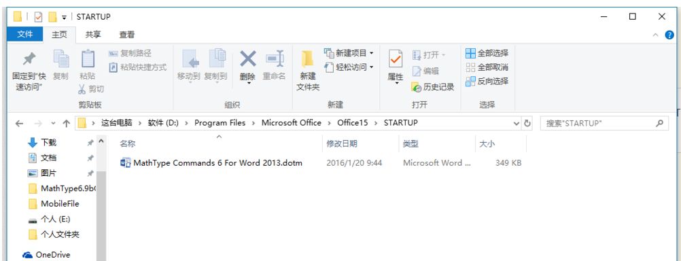Click Office15 breadcrumb
This screenshot has width=681, height=261.
click(353, 123)
